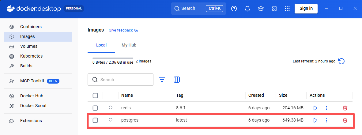The image size is (362, 135).
Task: Click the Volumes sidebar icon
Action: point(12,47)
